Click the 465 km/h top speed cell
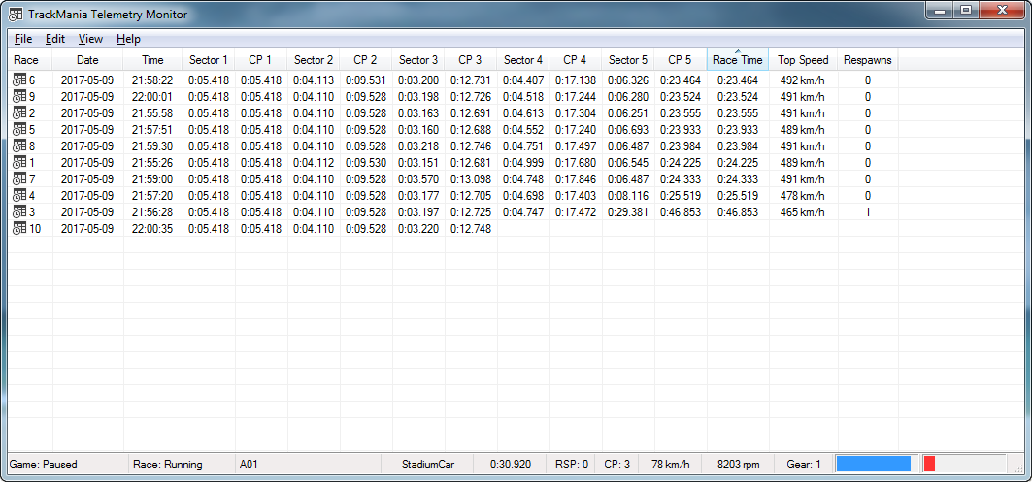 [802, 211]
